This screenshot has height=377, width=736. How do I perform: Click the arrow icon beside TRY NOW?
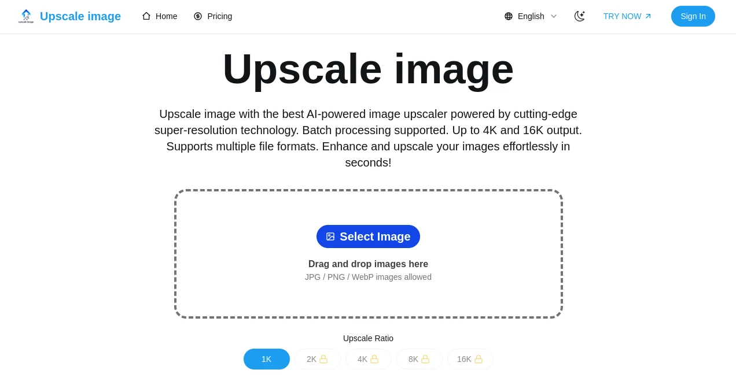647,16
